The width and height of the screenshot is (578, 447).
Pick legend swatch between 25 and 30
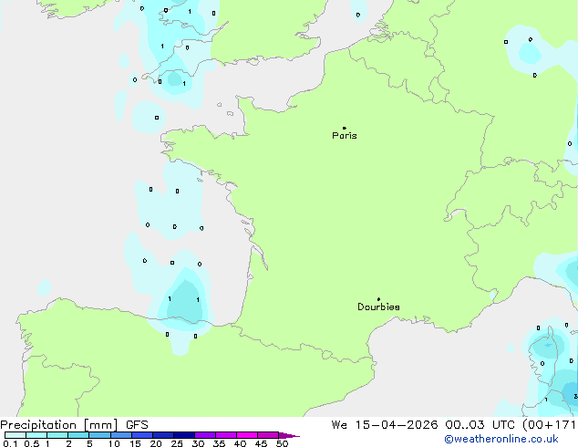coord(183,435)
